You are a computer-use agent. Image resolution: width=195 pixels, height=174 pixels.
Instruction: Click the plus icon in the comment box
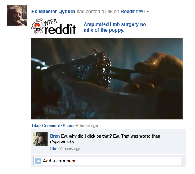click(x=38, y=161)
